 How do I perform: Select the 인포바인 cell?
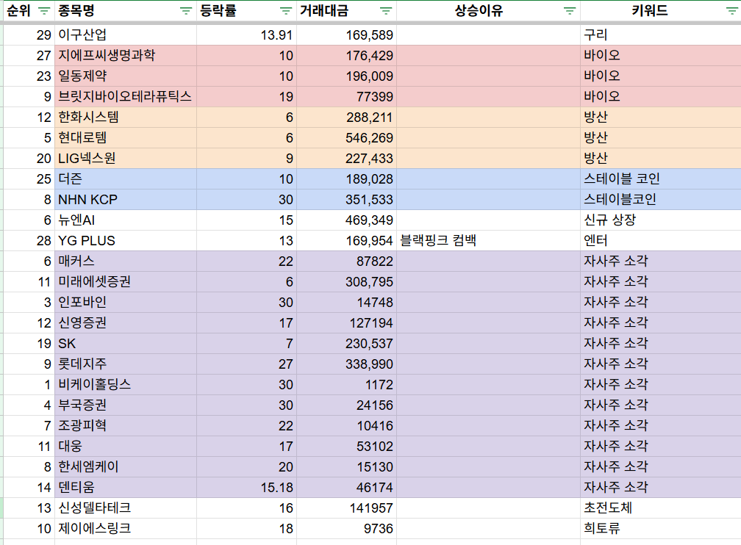[x=126, y=303]
